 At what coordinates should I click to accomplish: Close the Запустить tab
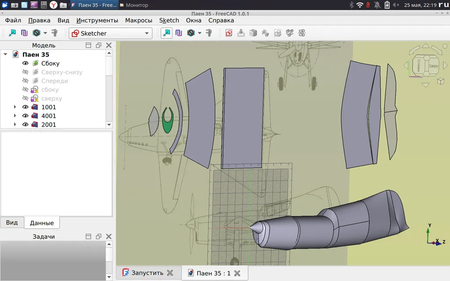pyautogui.click(x=170, y=273)
